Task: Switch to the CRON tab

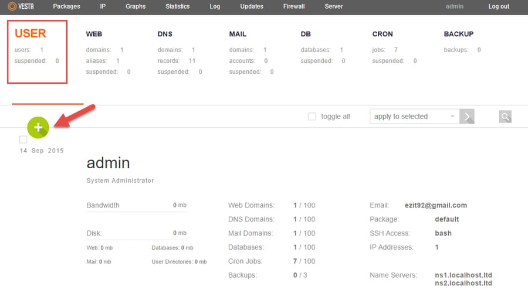Action: coord(383,34)
